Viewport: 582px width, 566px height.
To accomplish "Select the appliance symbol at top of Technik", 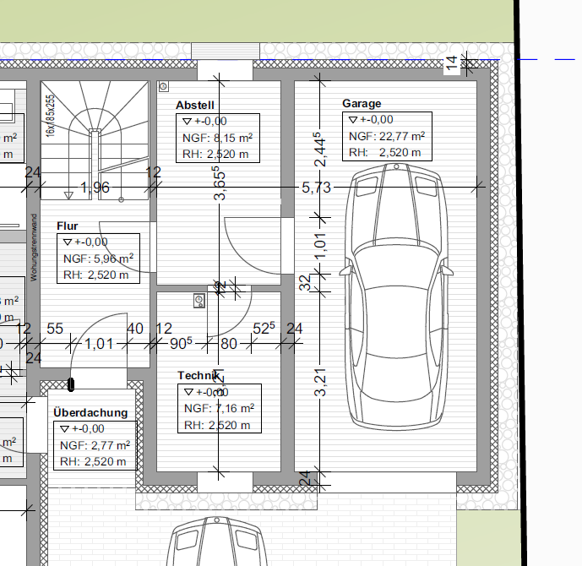I will (x=199, y=300).
